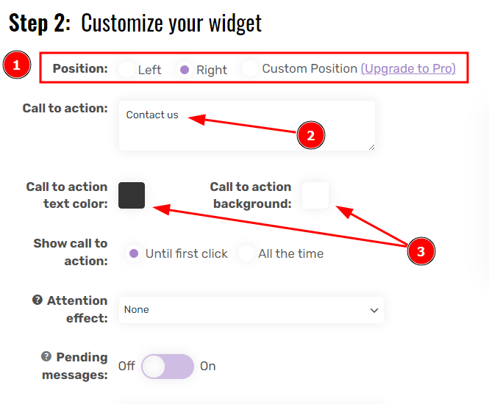This screenshot has height=404, width=489.
Task: Choose the Custom Position radio option
Action: pos(250,68)
